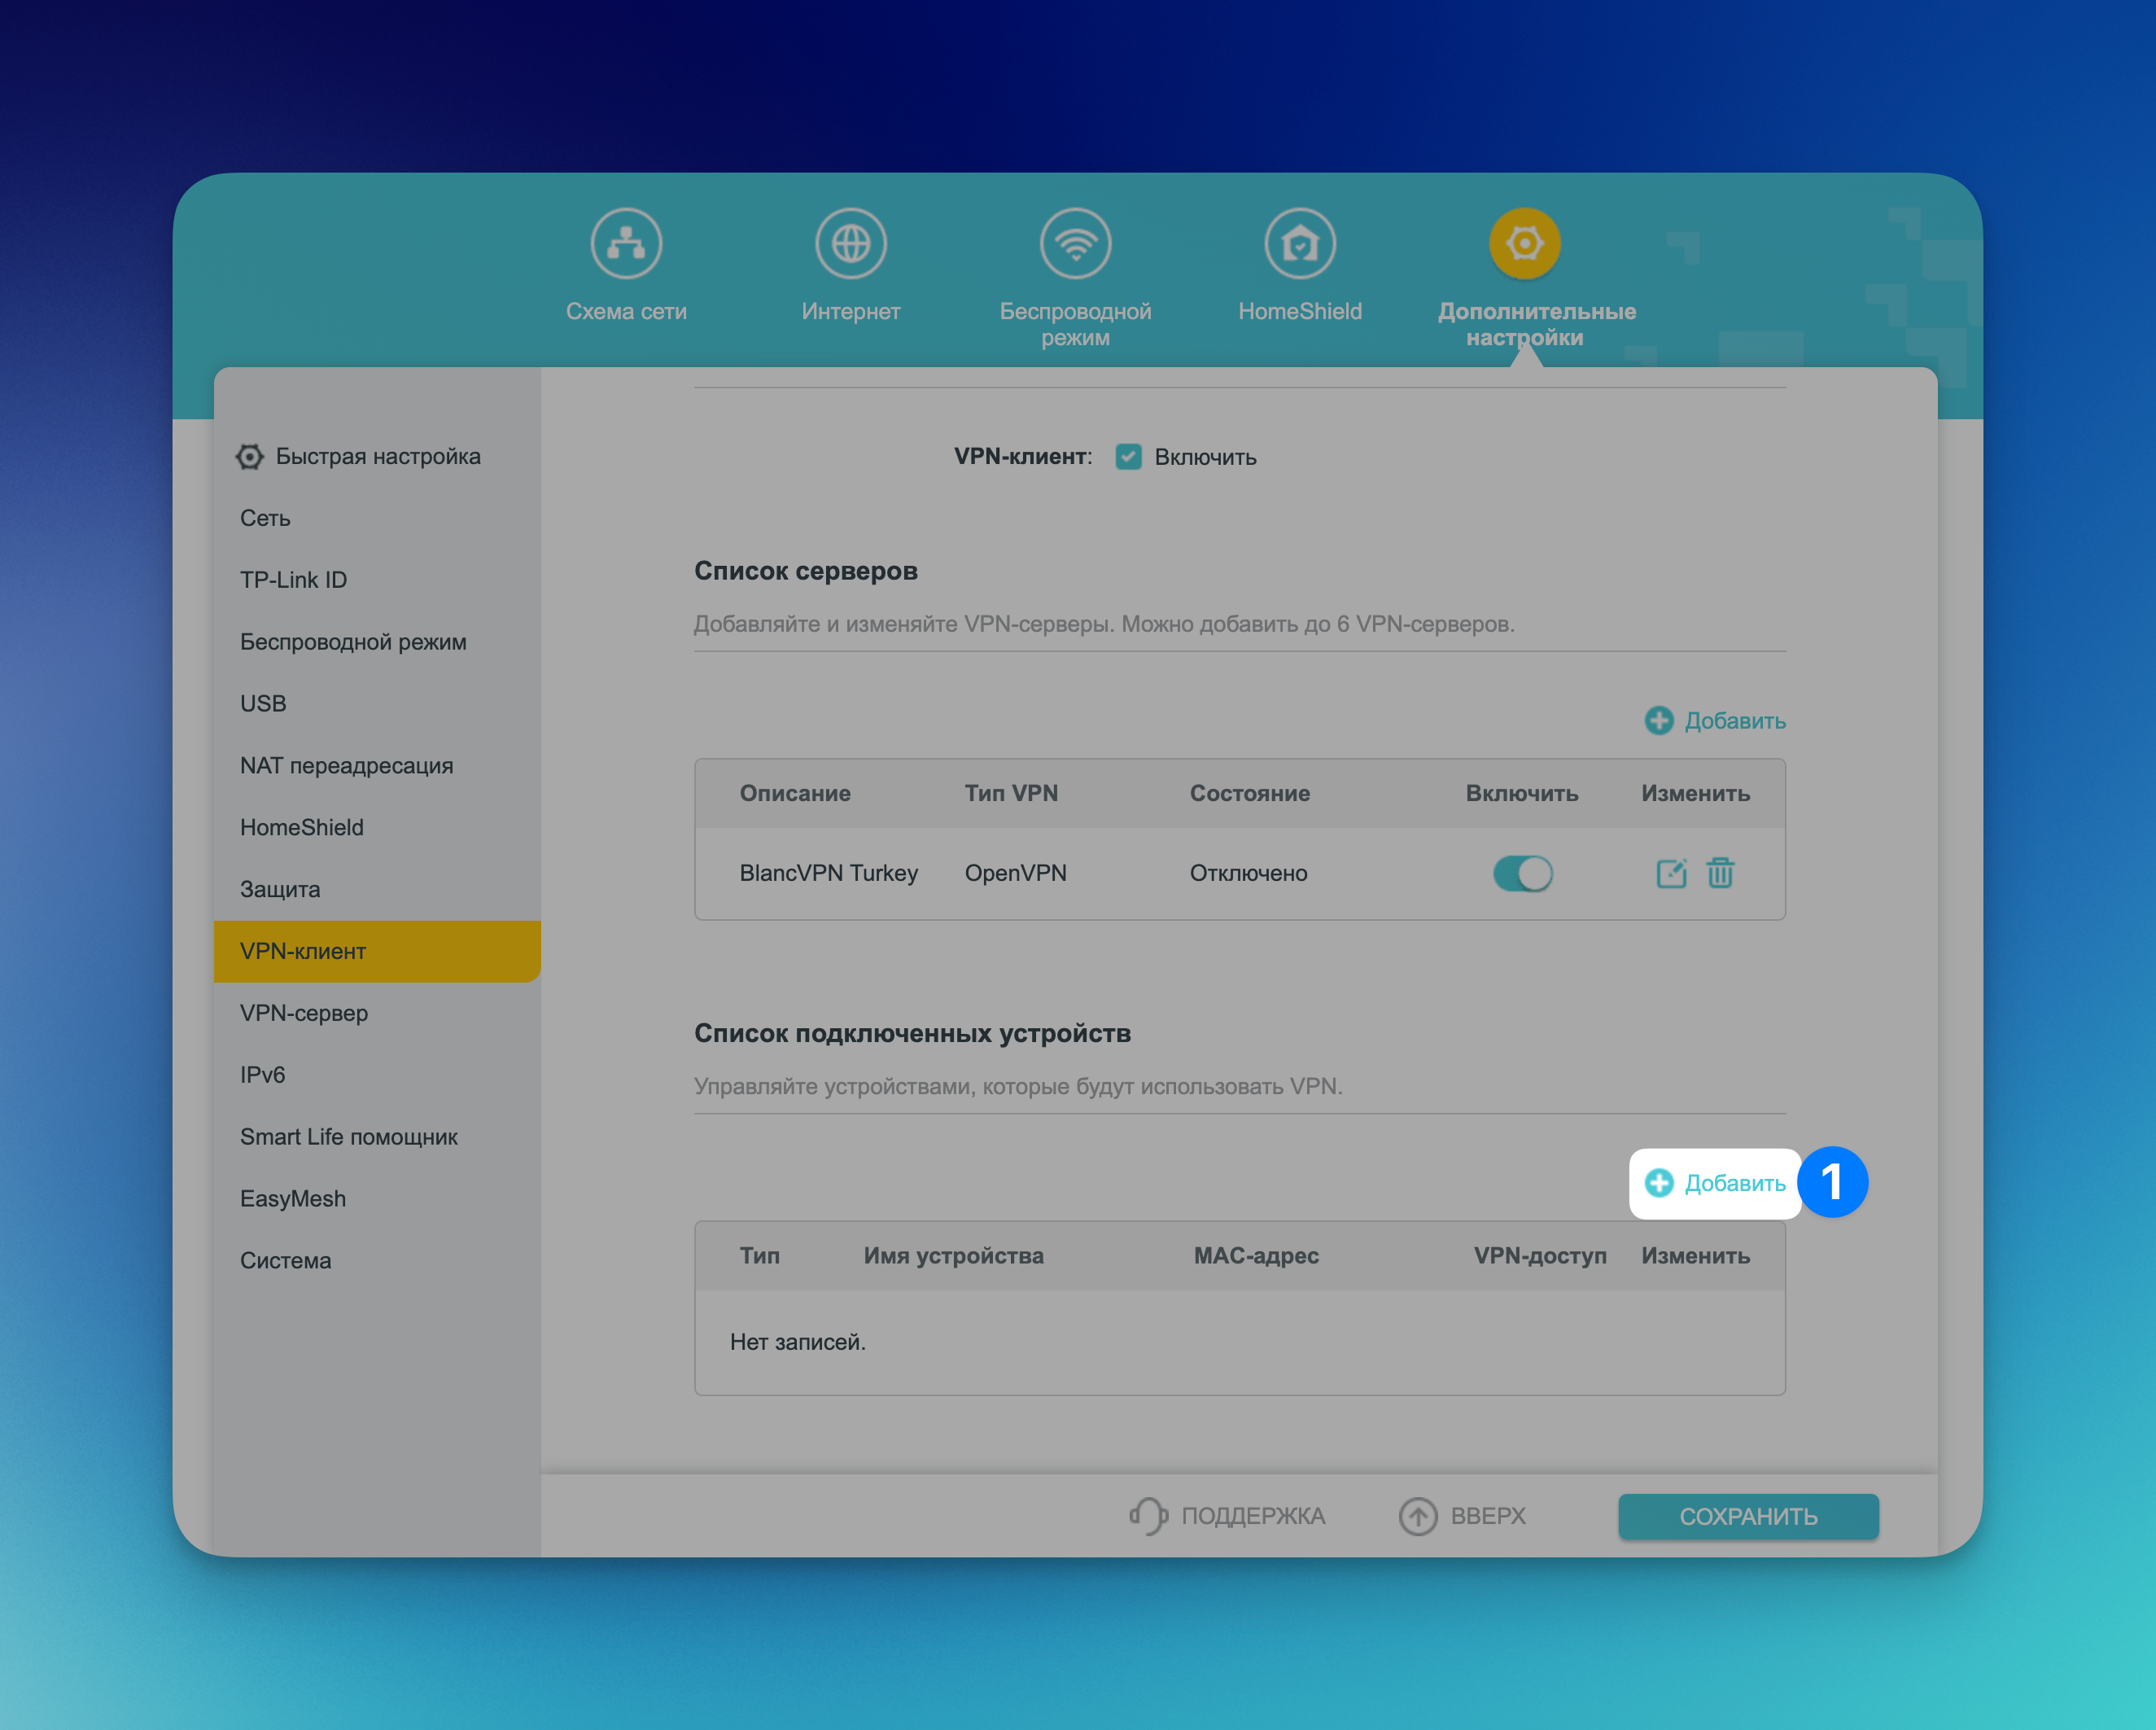Open the Схема сети network map icon
Screen dimensions: 2156x1730
pos(626,243)
